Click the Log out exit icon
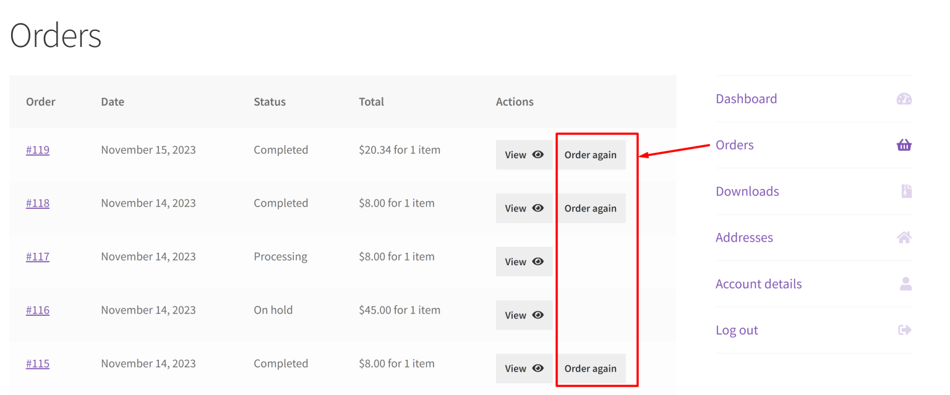The image size is (950, 395). pyautogui.click(x=904, y=329)
